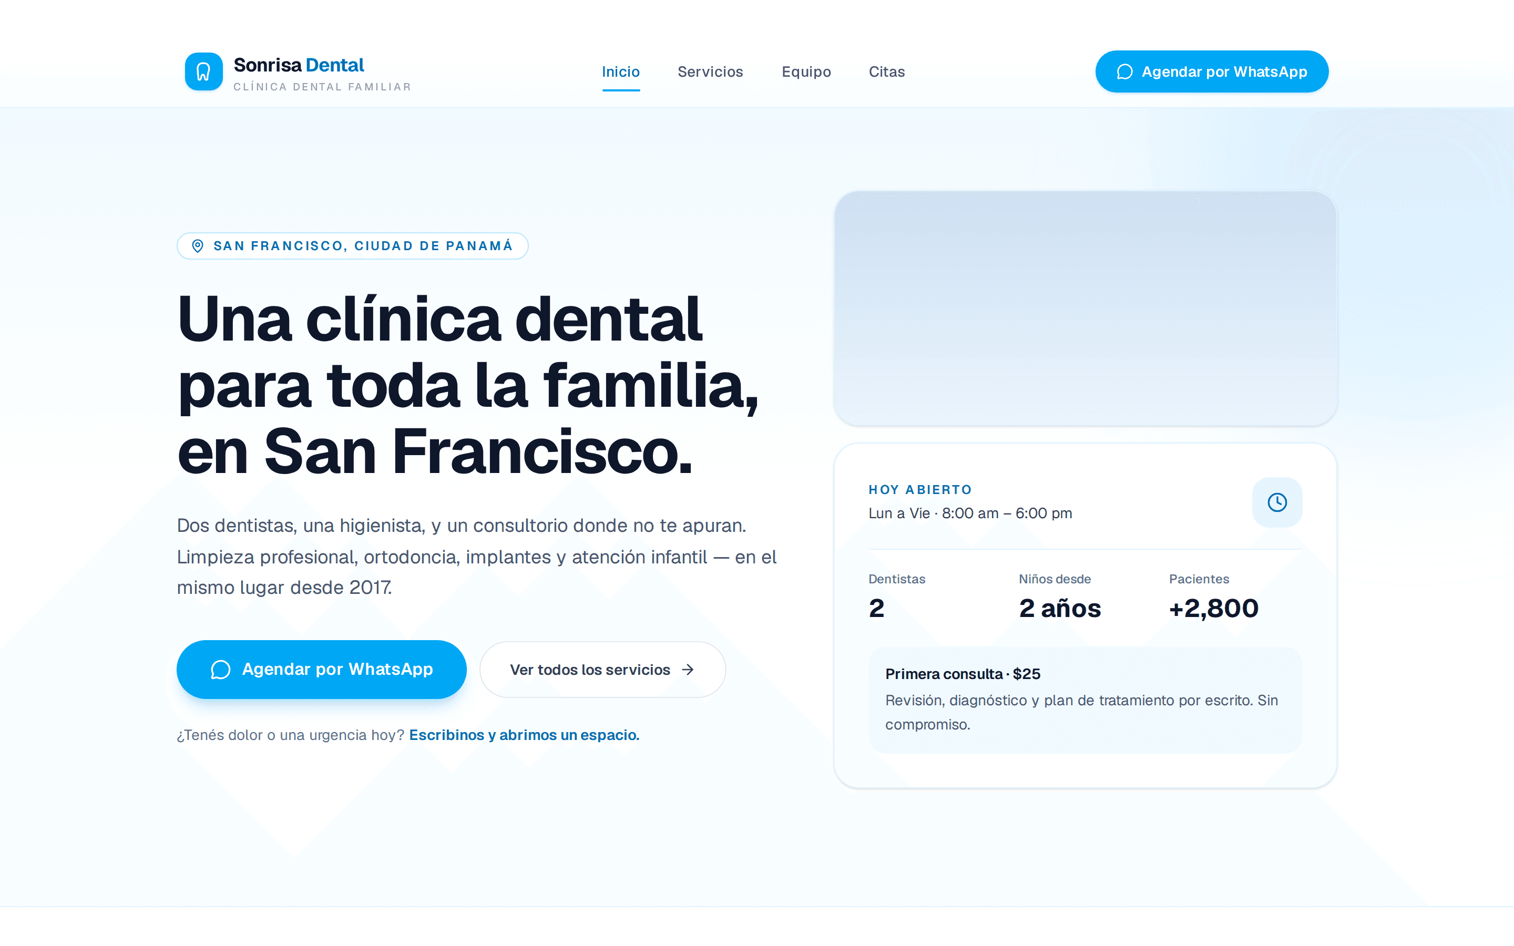Click the tooth logo icon
This screenshot has width=1514, height=946.
pos(203,71)
